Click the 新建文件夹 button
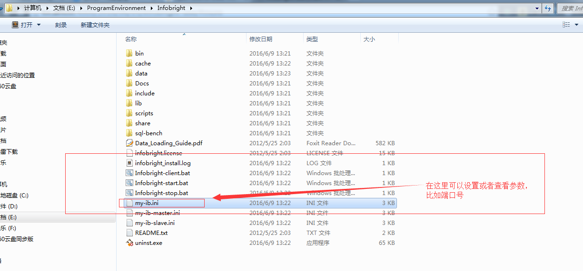Viewport: 583px width, 271px height. 95,25
